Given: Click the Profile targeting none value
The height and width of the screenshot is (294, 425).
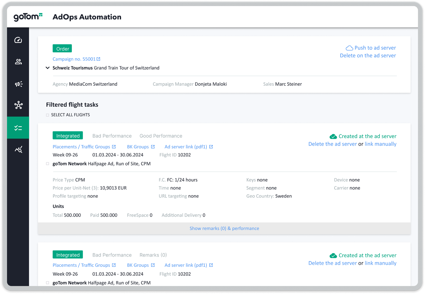Looking at the screenshot, I should coord(93,196).
